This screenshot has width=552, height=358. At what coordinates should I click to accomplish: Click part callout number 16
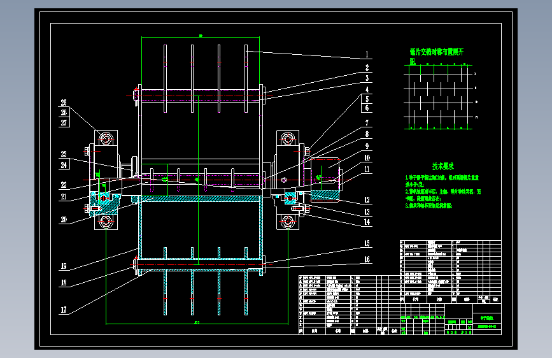tap(367, 260)
